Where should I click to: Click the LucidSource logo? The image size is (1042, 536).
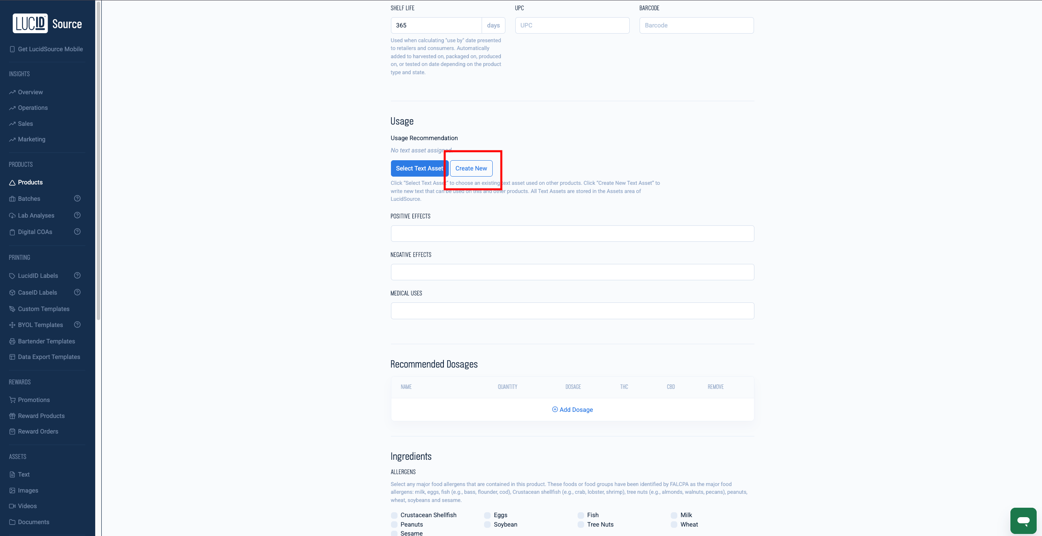coord(47,24)
